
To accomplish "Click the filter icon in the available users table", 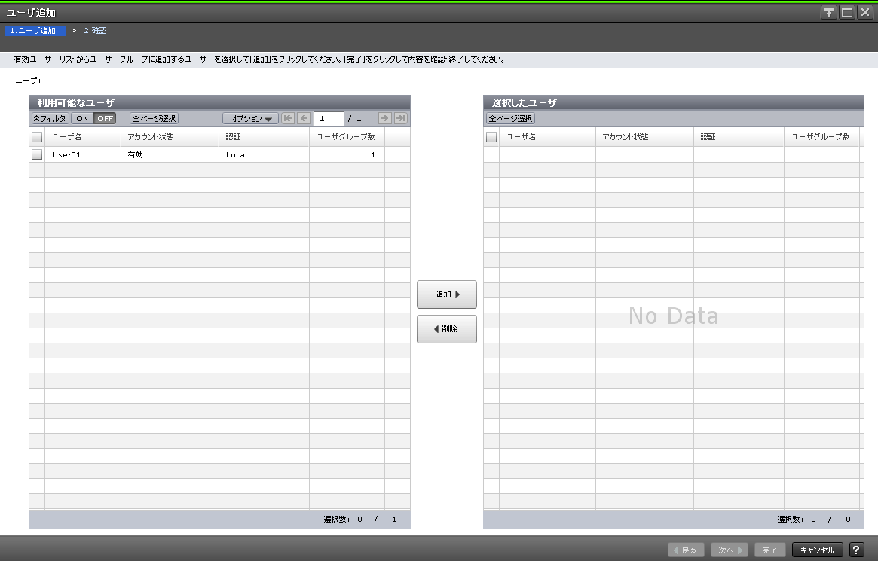I will [x=48, y=118].
